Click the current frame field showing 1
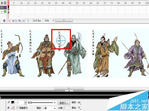Image resolution: width=149 pixels, height=111 pixels. (28, 21)
